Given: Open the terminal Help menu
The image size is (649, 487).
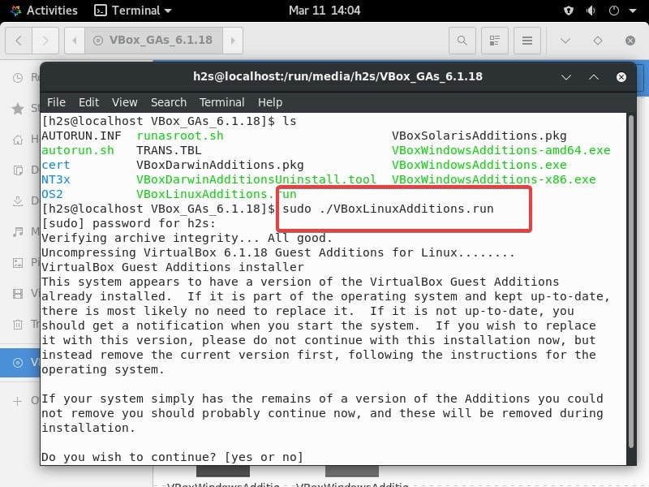Looking at the screenshot, I should [270, 102].
